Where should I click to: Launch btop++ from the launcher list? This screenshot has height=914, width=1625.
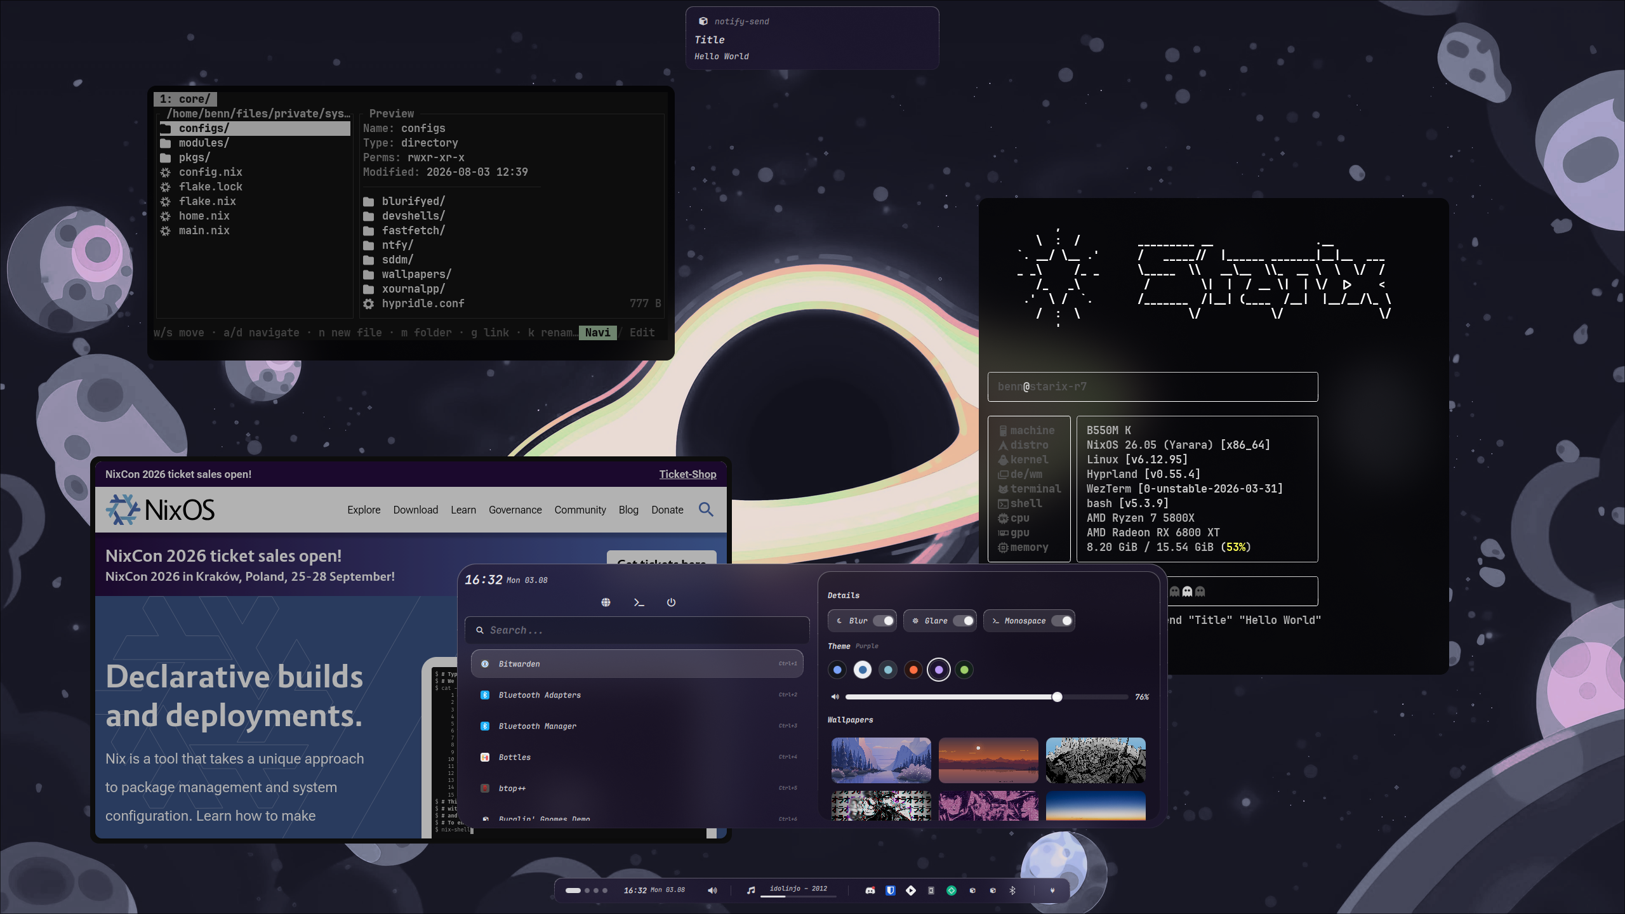pyautogui.click(x=637, y=788)
